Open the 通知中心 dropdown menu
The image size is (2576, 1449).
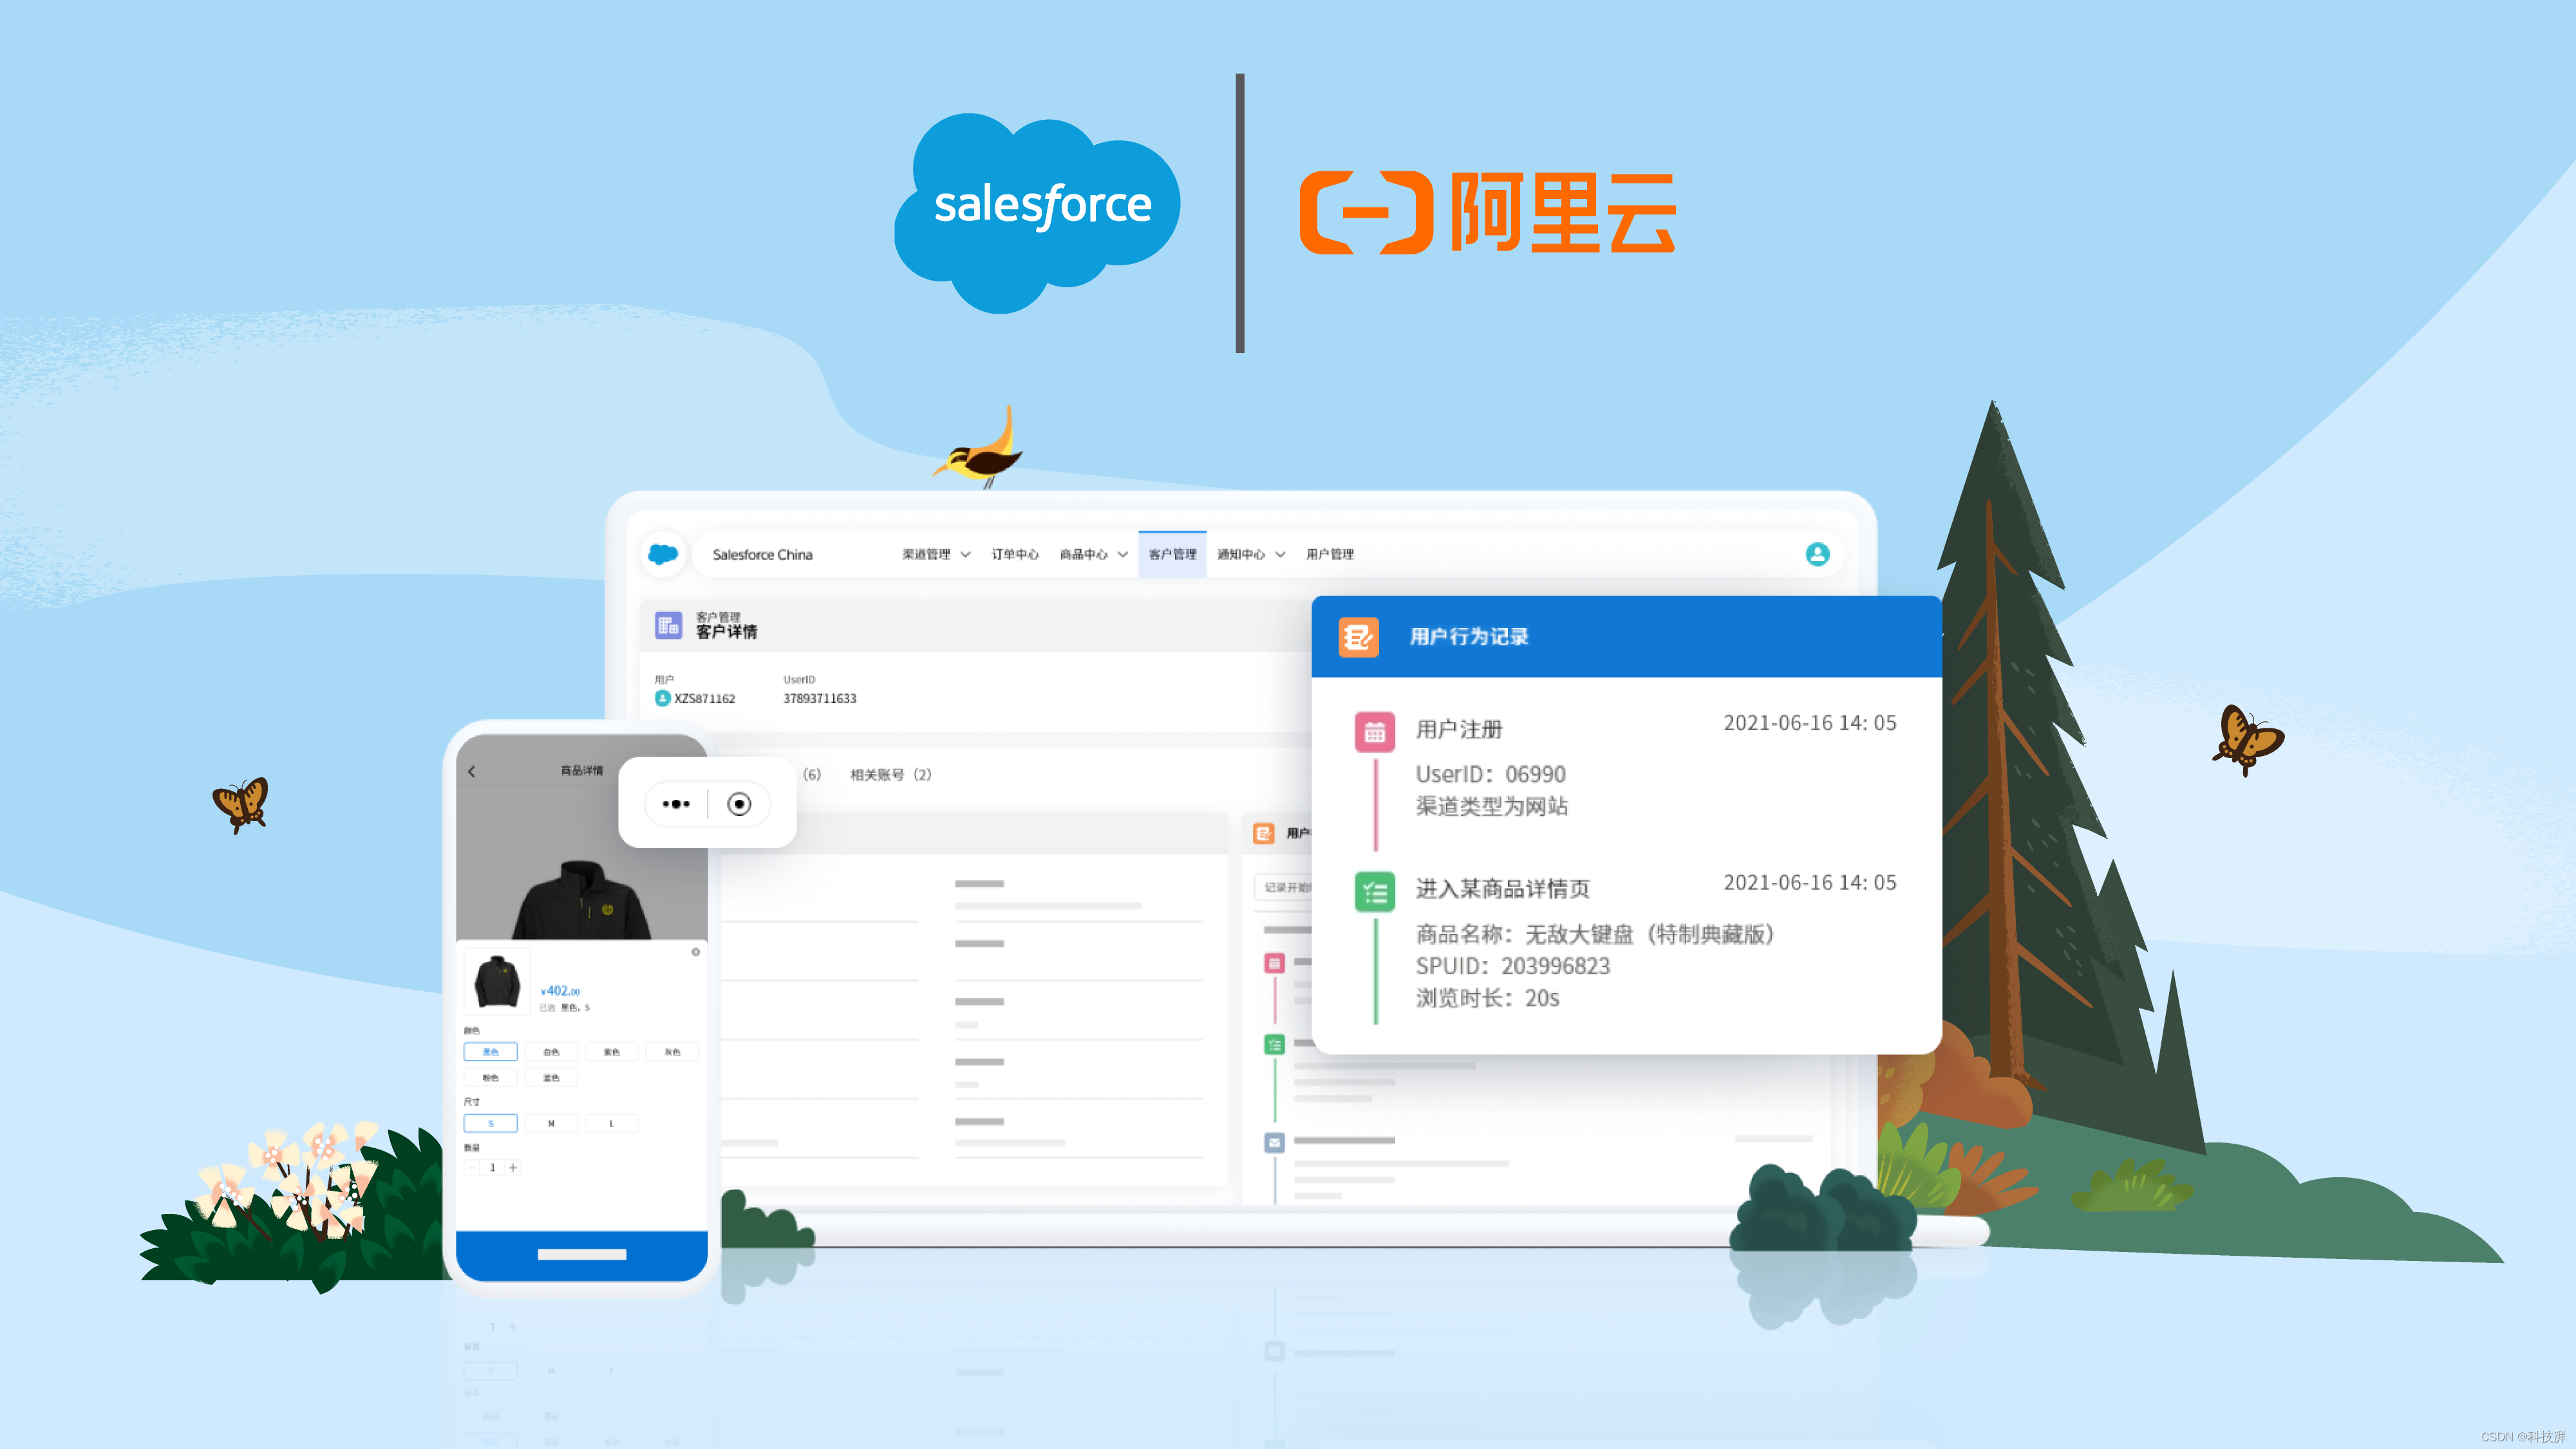pyautogui.click(x=1250, y=554)
